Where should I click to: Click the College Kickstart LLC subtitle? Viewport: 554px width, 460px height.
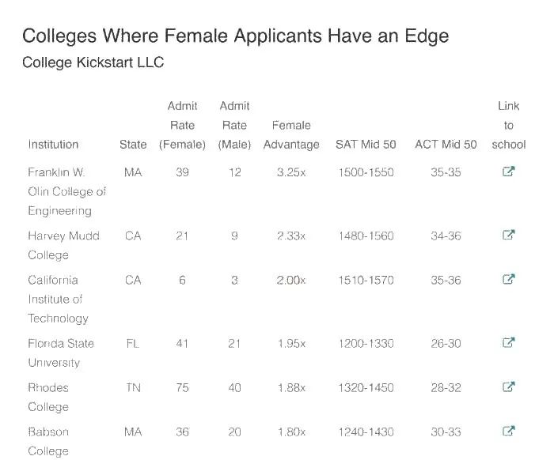[x=93, y=62]
